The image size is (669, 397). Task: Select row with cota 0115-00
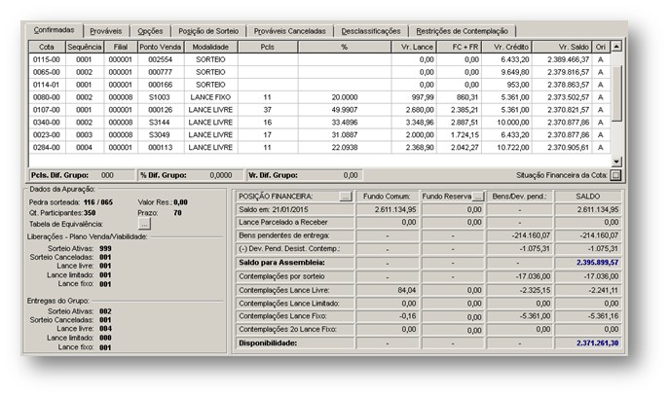[x=319, y=59]
